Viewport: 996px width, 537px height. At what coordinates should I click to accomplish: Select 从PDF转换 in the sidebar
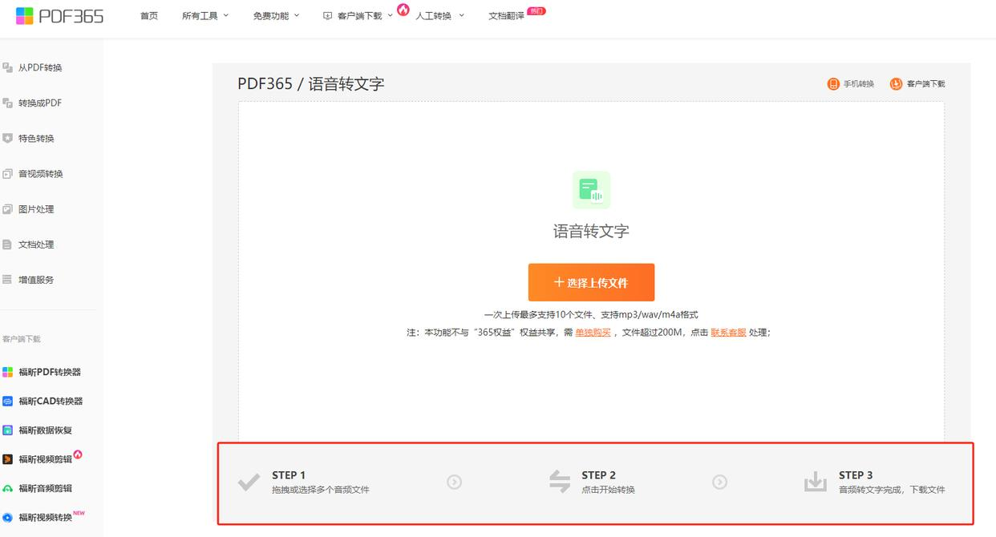pyautogui.click(x=40, y=68)
